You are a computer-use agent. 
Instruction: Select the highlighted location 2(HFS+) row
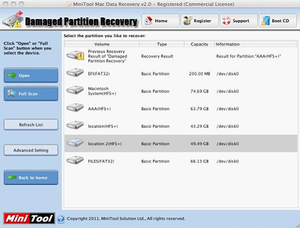point(181,144)
